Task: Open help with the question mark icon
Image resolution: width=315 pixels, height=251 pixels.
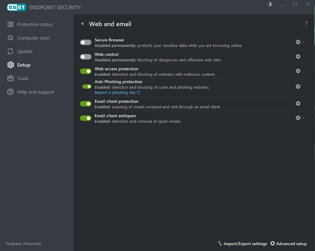Action: pos(306,24)
